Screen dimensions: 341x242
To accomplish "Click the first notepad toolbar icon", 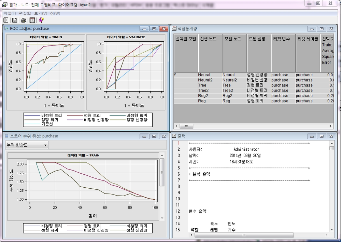I will point(6,21).
